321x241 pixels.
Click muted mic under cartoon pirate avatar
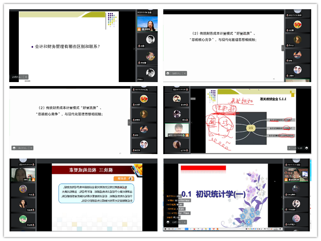(187, 105)
